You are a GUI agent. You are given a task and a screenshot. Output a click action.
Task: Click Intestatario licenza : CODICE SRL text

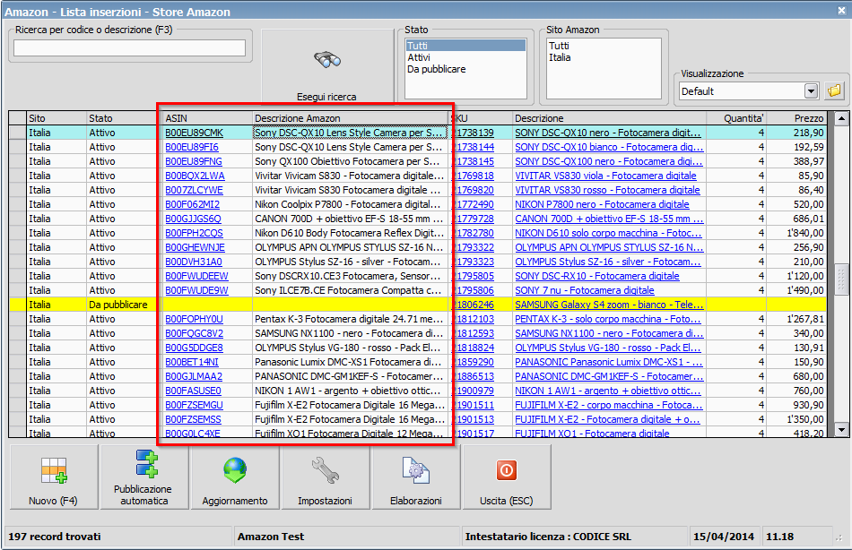point(548,537)
